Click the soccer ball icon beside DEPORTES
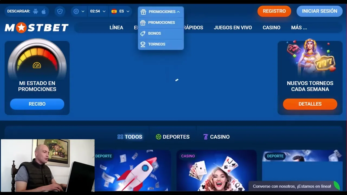The height and width of the screenshot is (195, 347). click(x=159, y=137)
